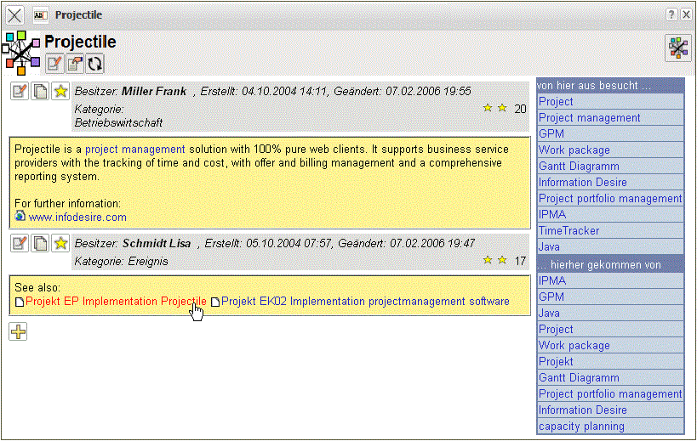This screenshot has width=697, height=441.
Task: Edit Schmidt Lisa's entry with pencil icon
Action: point(19,243)
